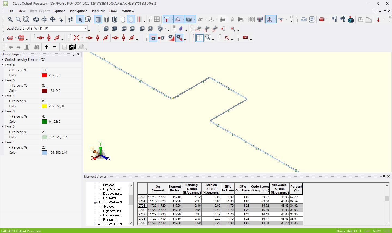The height and width of the screenshot is (233, 392).
Task: Click the Percent (%) column header
Action: coord(296,188)
